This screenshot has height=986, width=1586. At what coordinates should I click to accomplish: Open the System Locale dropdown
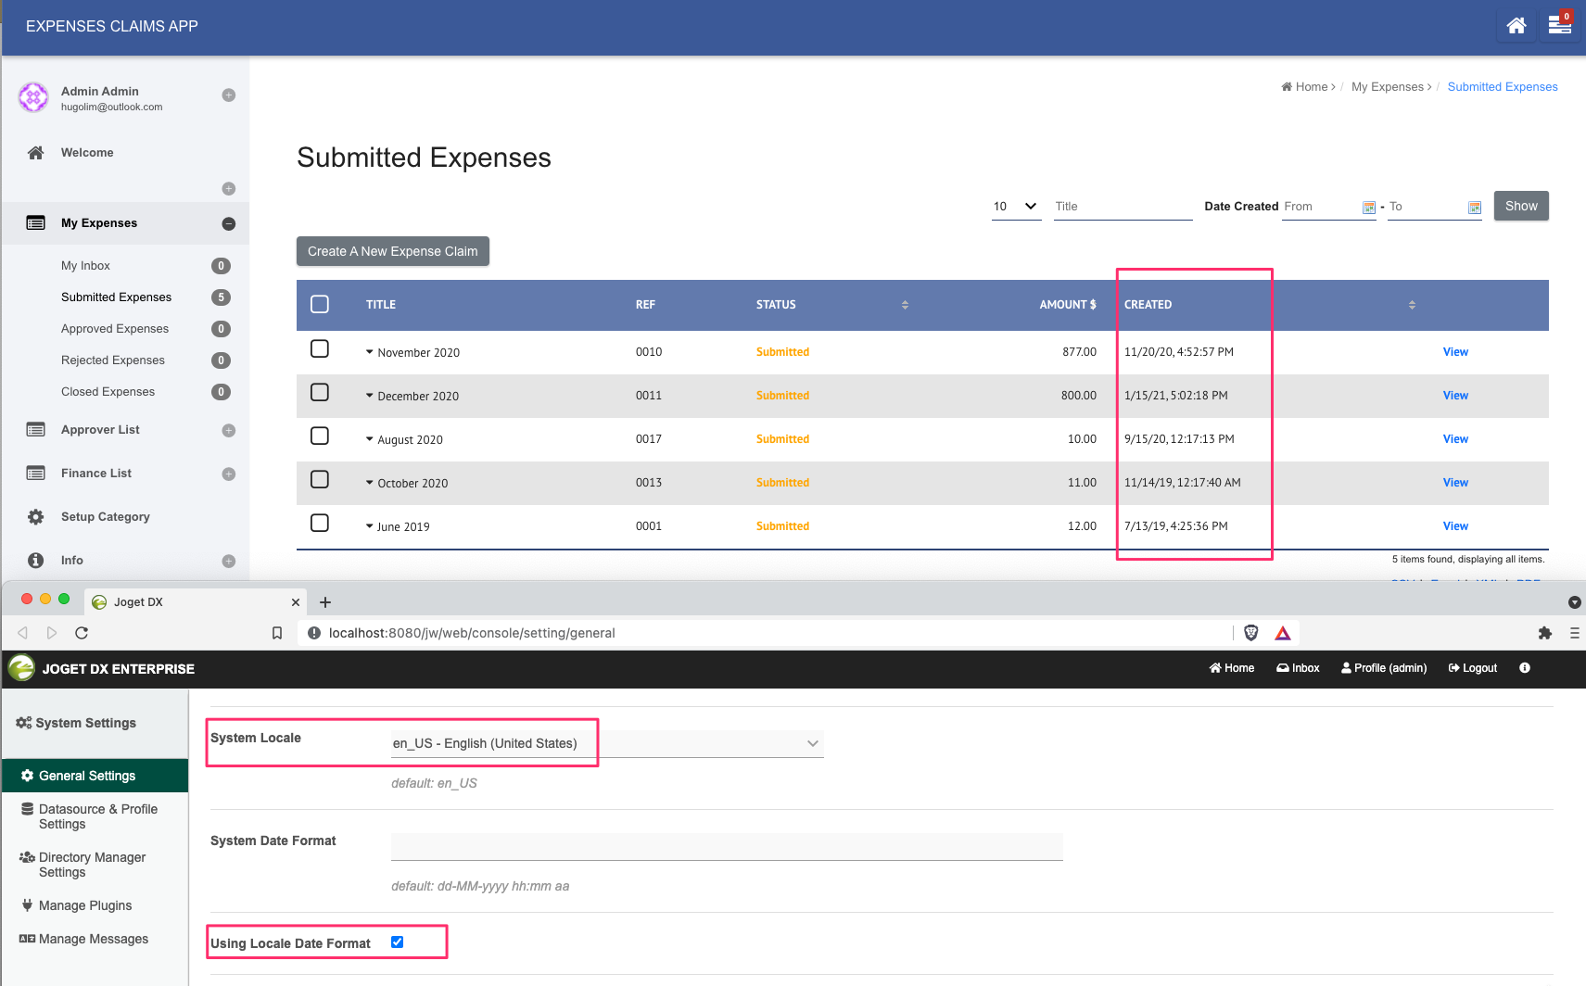click(607, 743)
